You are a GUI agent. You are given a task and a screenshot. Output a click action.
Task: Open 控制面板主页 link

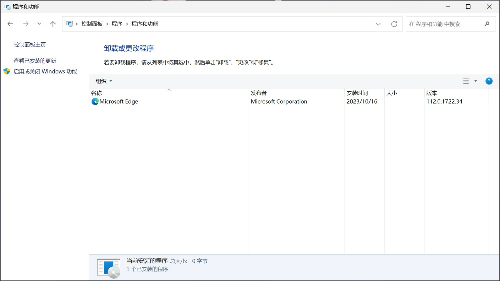[30, 45]
